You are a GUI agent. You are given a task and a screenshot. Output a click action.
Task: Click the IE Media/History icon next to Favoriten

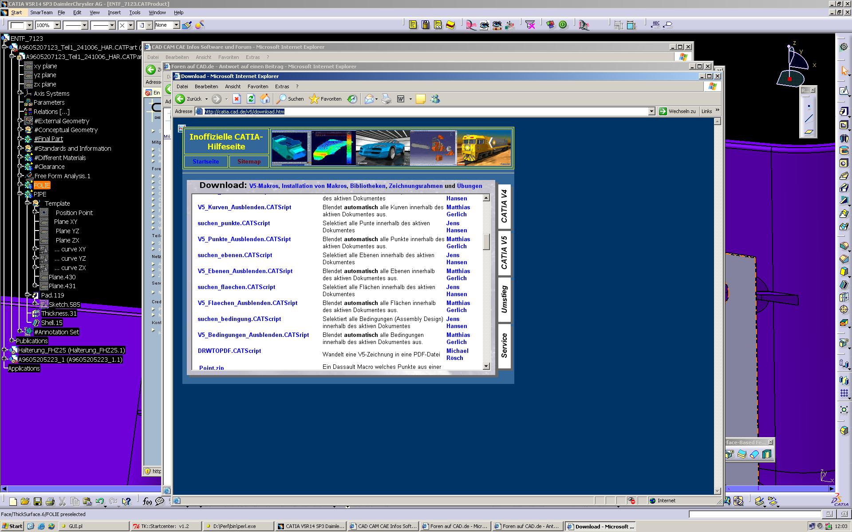352,99
